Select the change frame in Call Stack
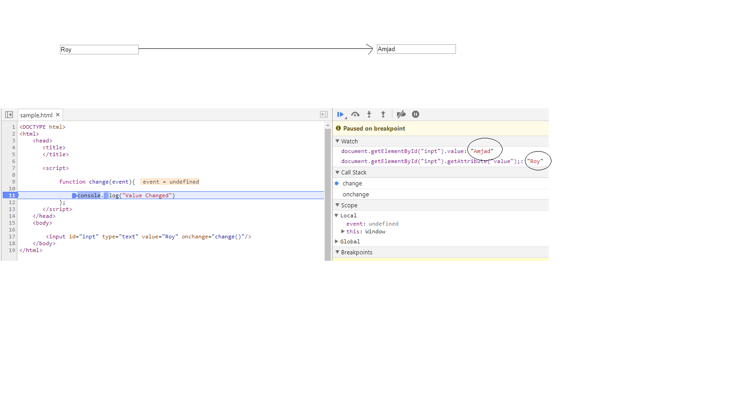 [353, 183]
